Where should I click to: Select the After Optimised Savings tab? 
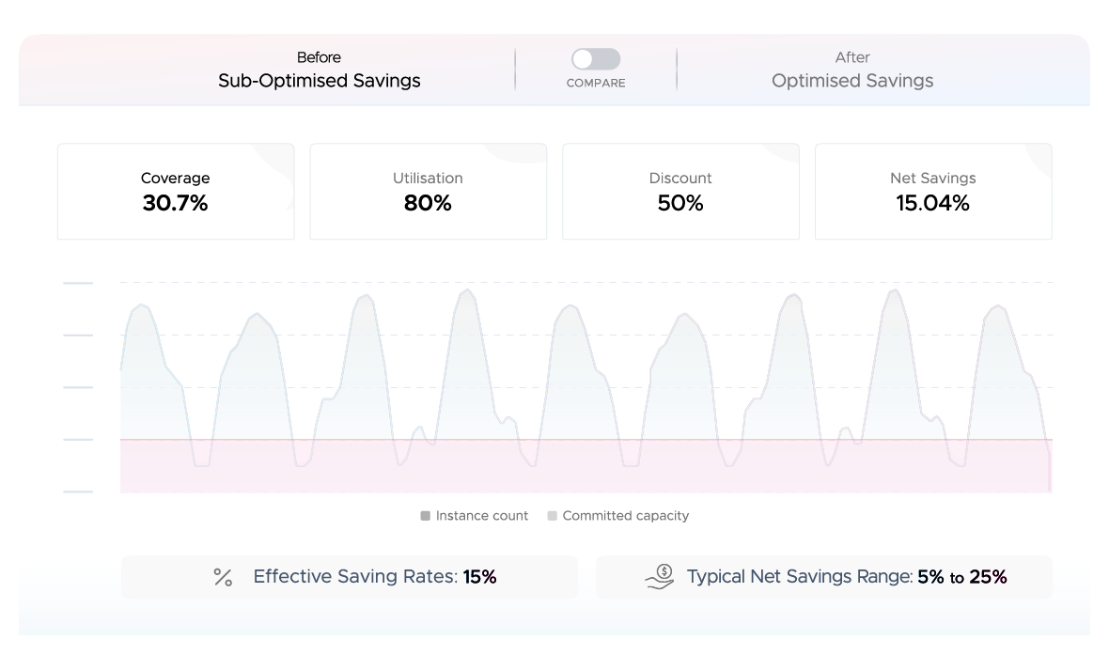click(852, 70)
